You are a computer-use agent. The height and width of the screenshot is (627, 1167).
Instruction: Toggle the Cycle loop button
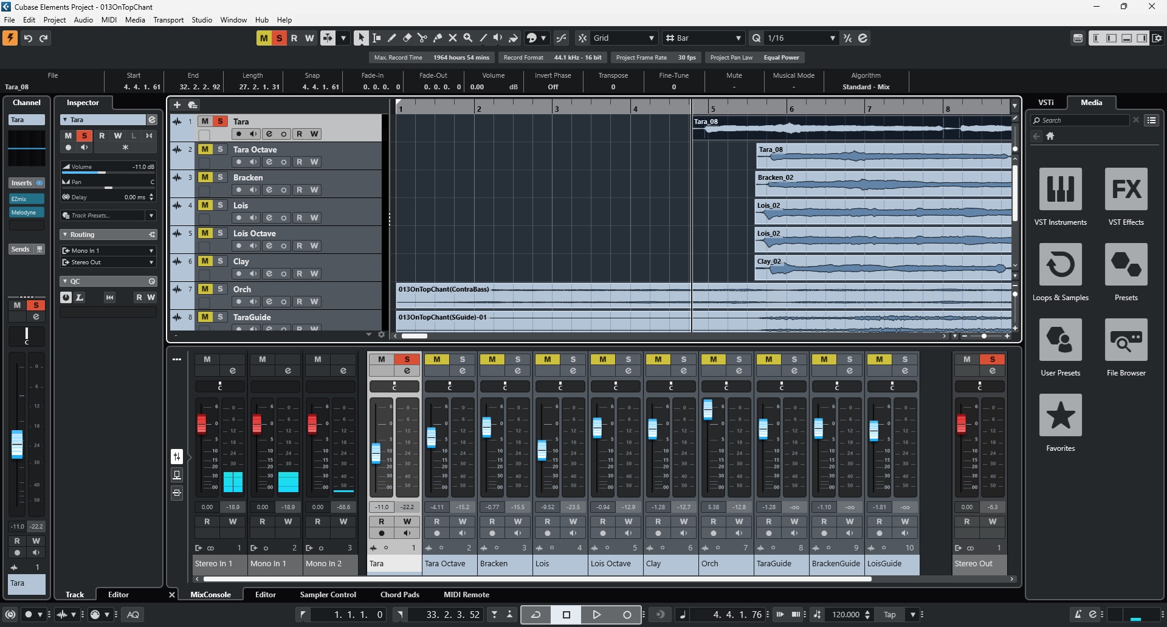pyautogui.click(x=536, y=614)
